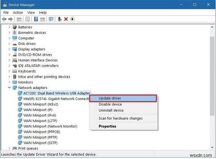The width and height of the screenshot is (216, 159).
Task: Click the black down-arrow toolbar icon
Action: pyautogui.click(x=72, y=19)
